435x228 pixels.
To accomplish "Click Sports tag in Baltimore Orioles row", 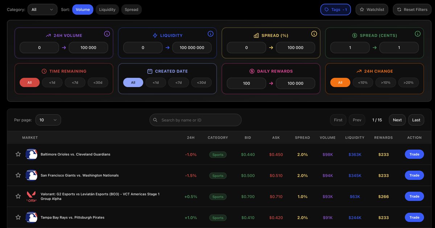I will tap(218, 155).
